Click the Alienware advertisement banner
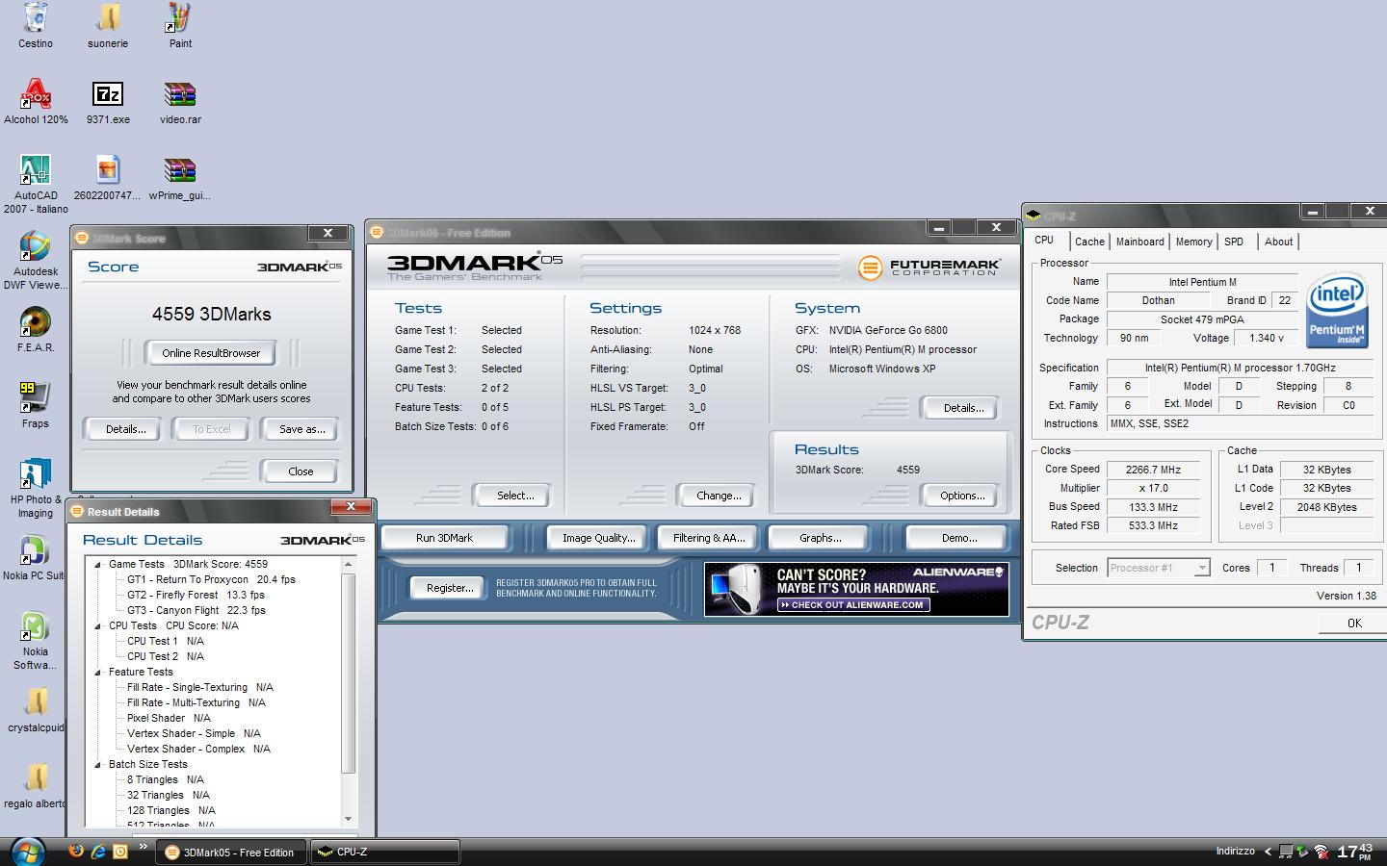The image size is (1387, 866). point(856,589)
